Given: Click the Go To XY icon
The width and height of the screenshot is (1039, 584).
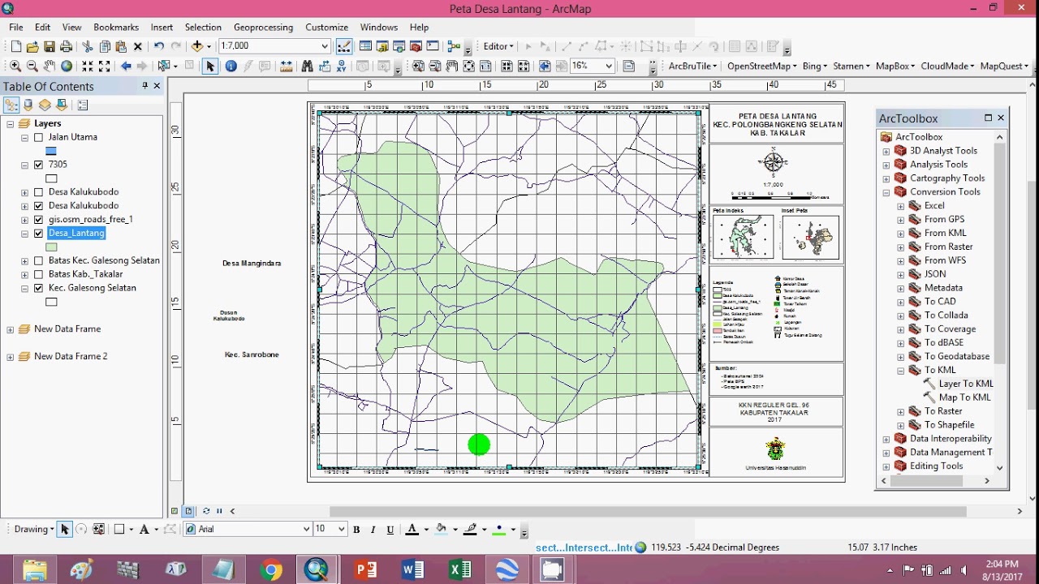Looking at the screenshot, I should coord(342,67).
